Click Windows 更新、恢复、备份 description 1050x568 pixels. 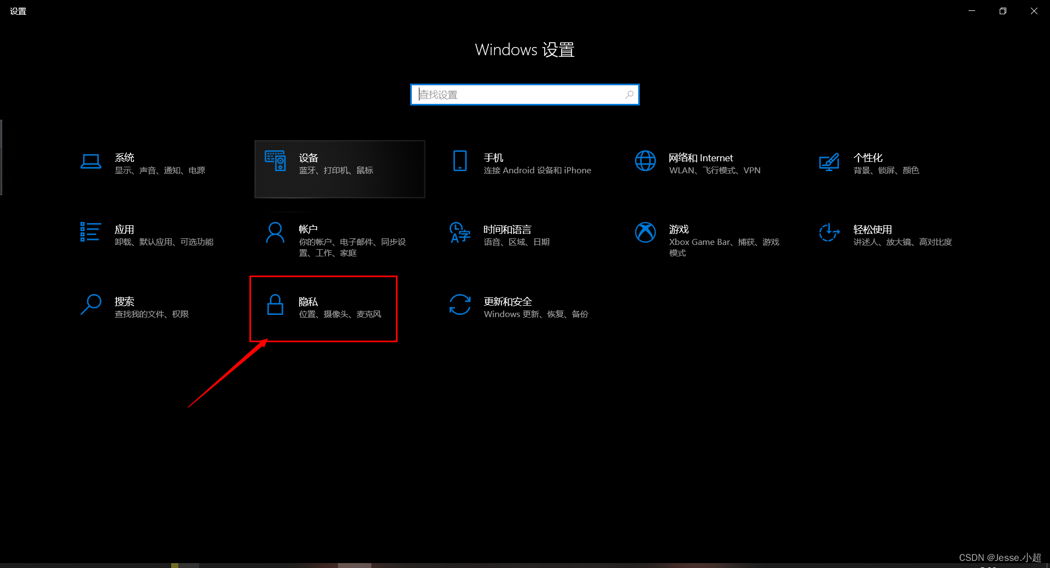pyautogui.click(x=536, y=314)
